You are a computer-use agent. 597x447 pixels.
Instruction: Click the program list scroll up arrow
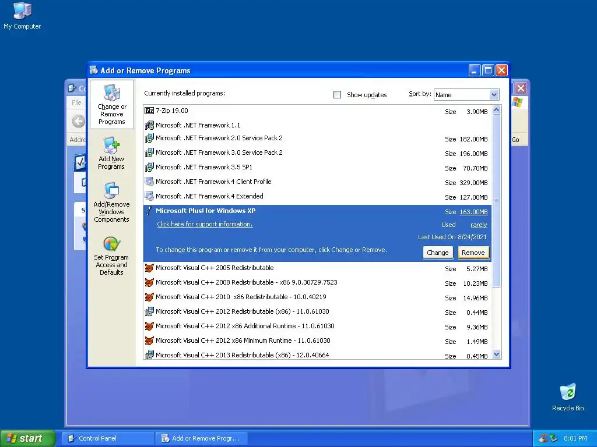click(496, 110)
